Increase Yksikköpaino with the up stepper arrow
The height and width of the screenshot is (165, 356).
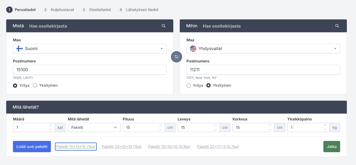coord(325,125)
